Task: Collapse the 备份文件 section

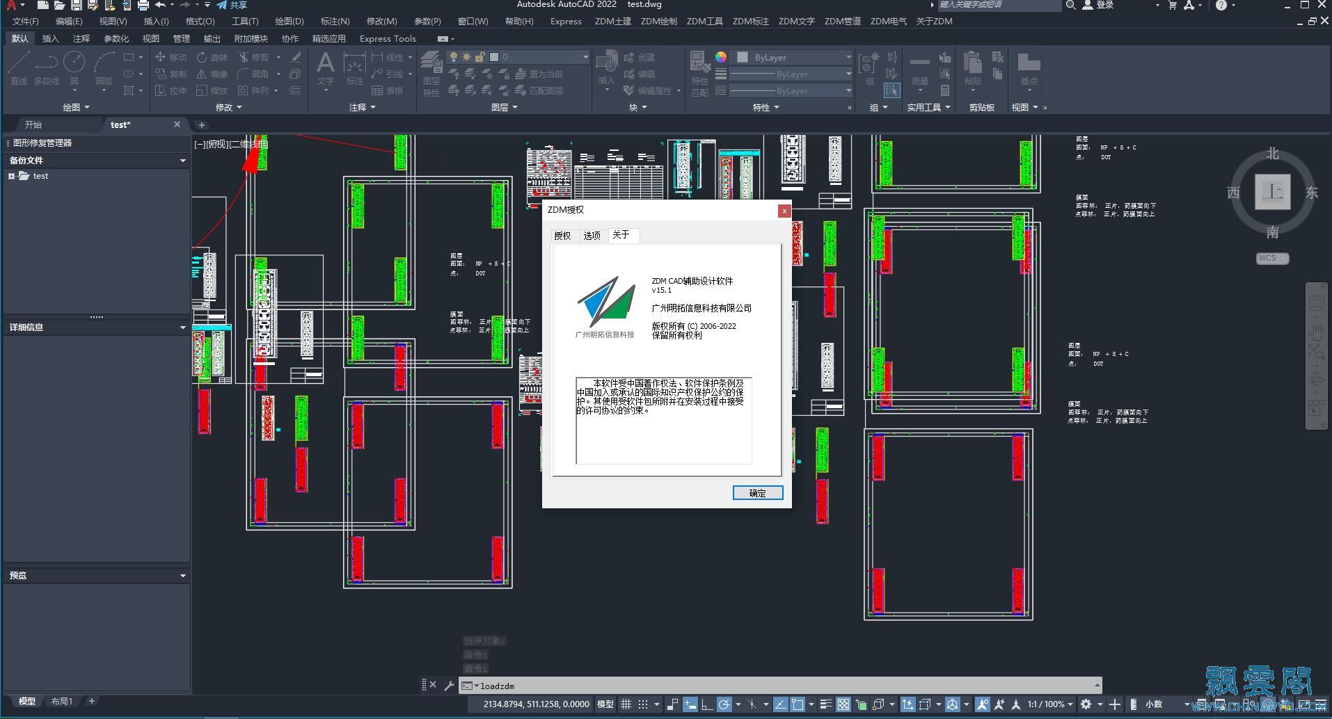Action: [183, 161]
